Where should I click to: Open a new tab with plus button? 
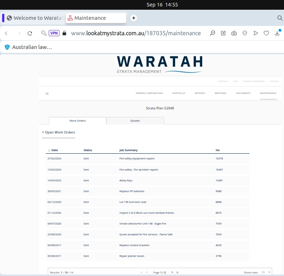pyautogui.click(x=134, y=18)
